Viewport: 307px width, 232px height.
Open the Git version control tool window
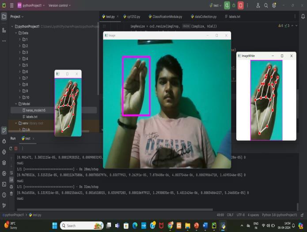coord(4,206)
